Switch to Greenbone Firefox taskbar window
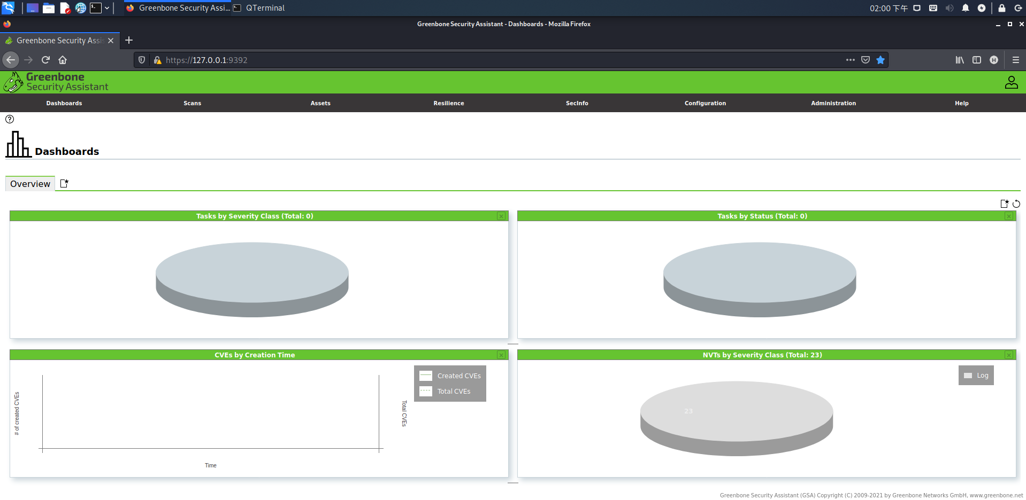Screen dimensions: 1026x500 coord(178,8)
